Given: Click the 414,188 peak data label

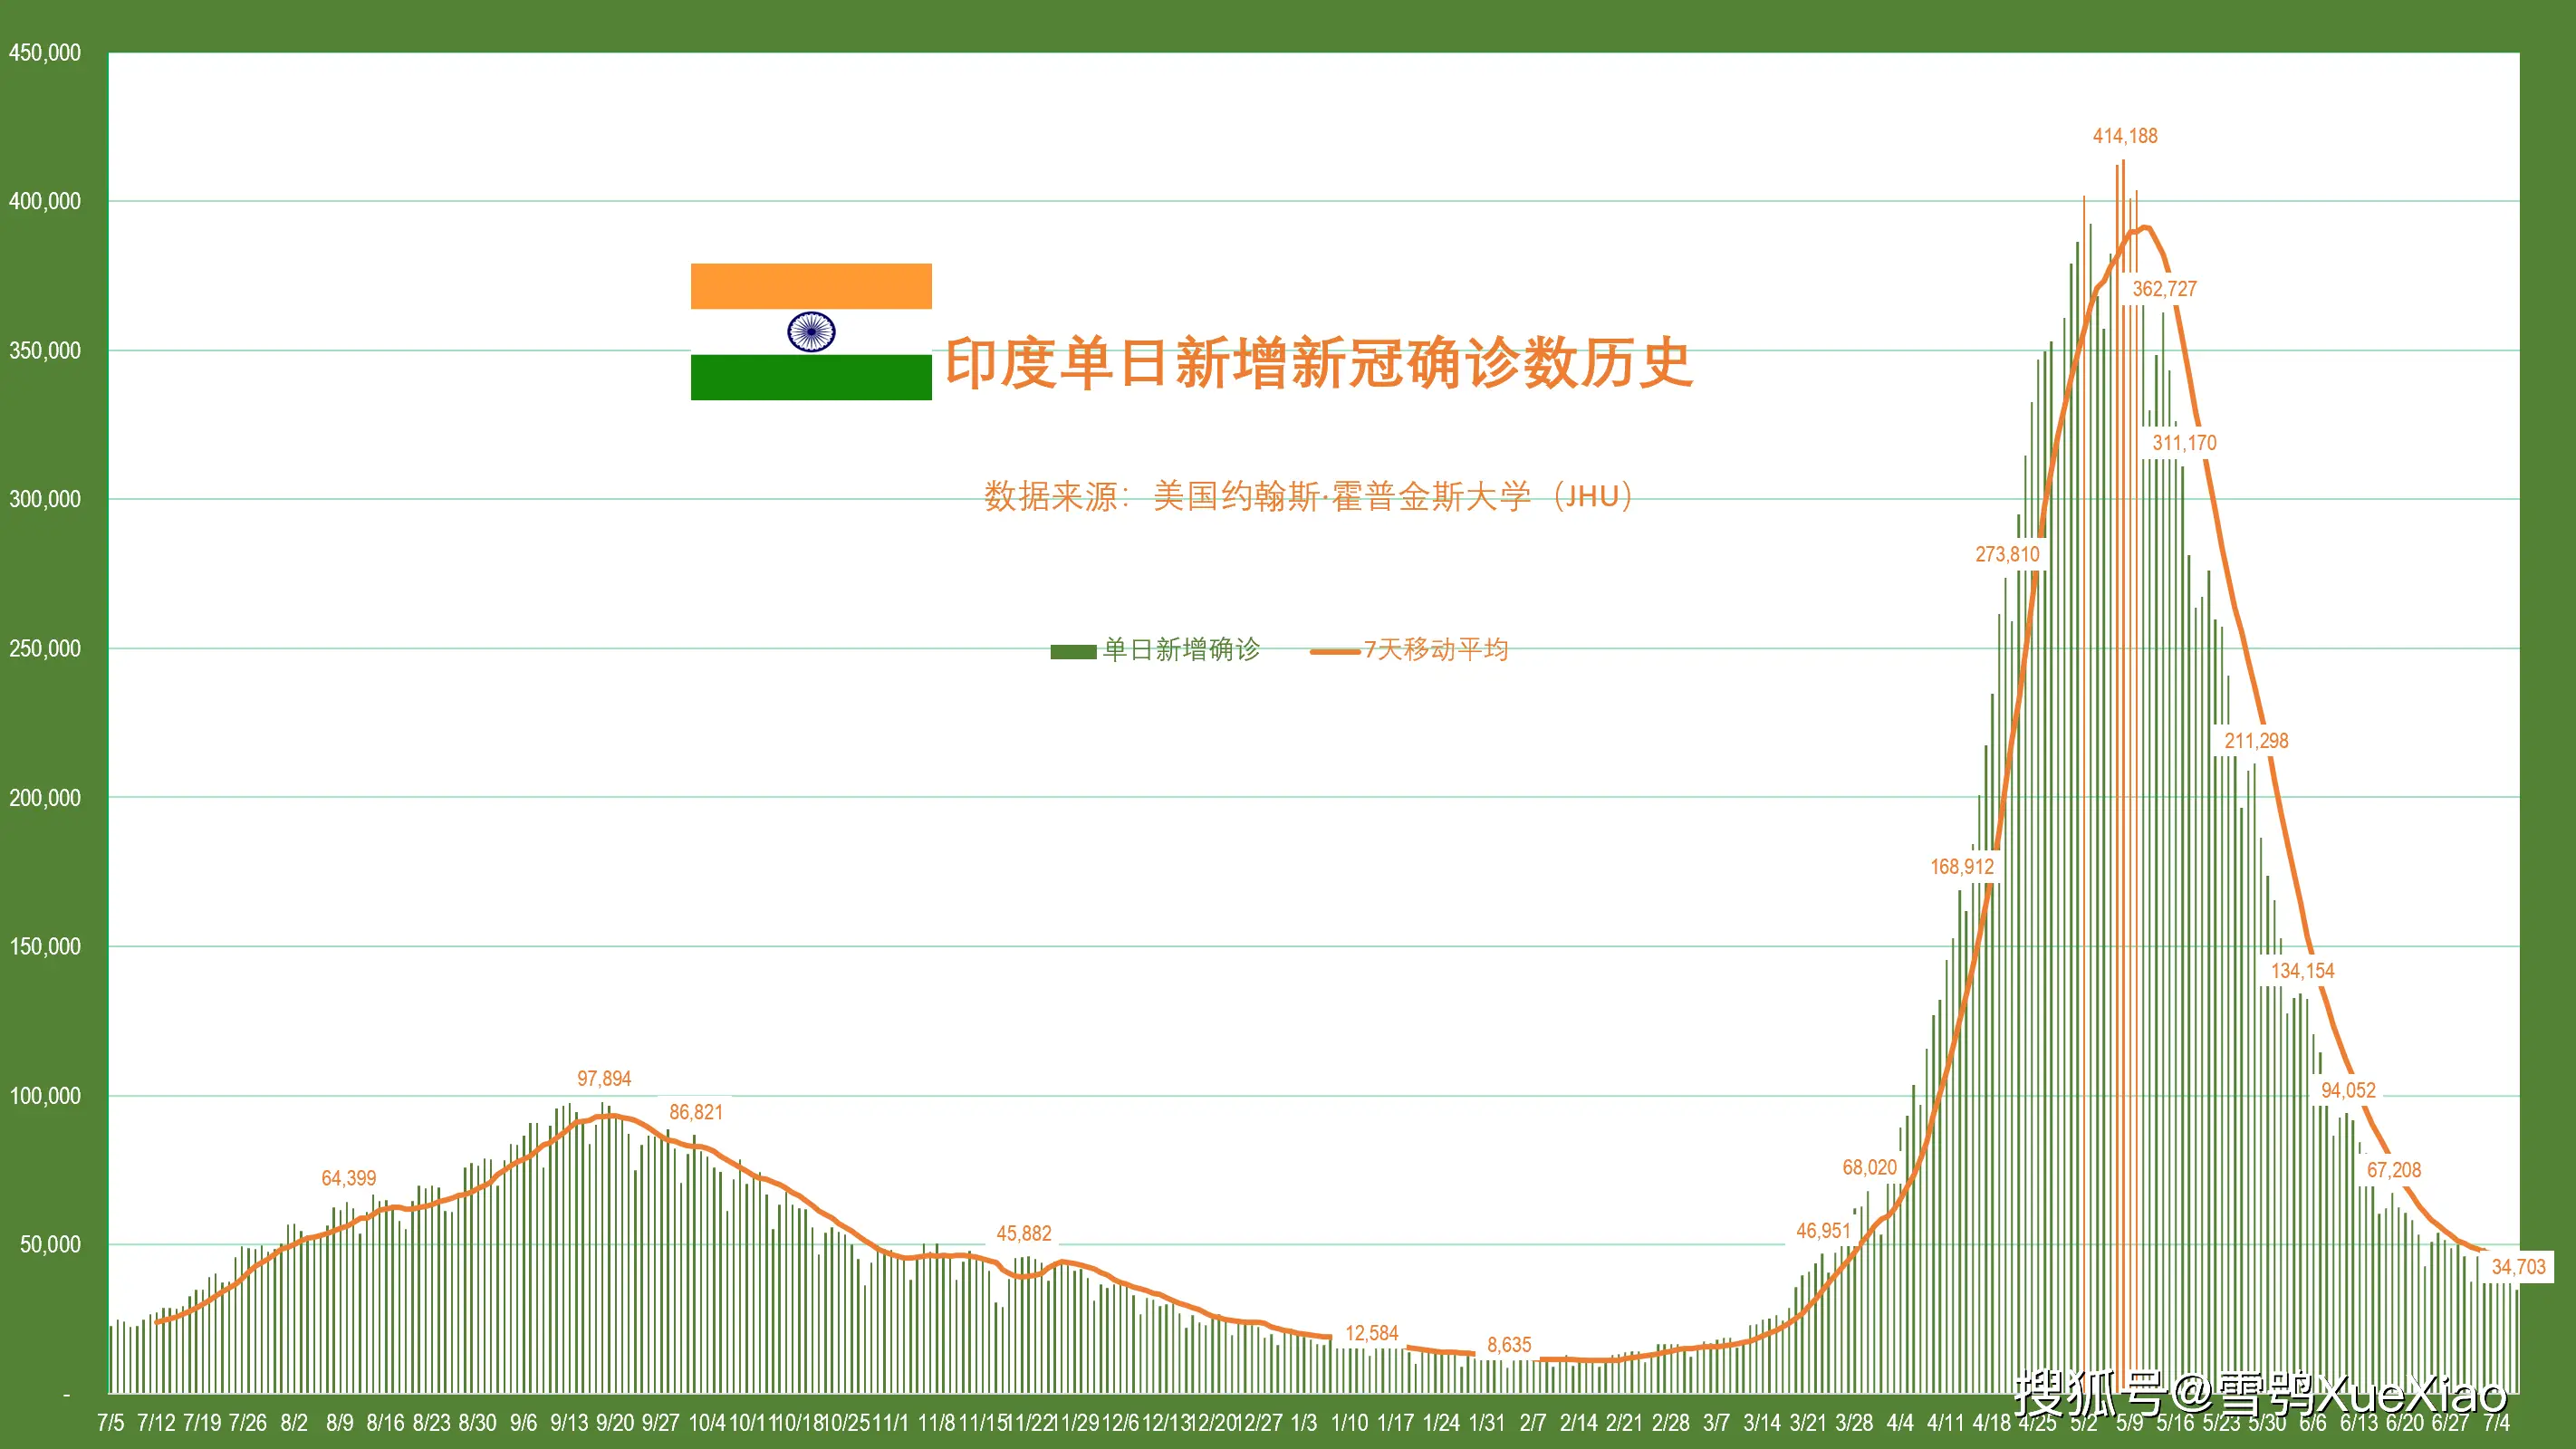Looking at the screenshot, I should coord(2125,136).
